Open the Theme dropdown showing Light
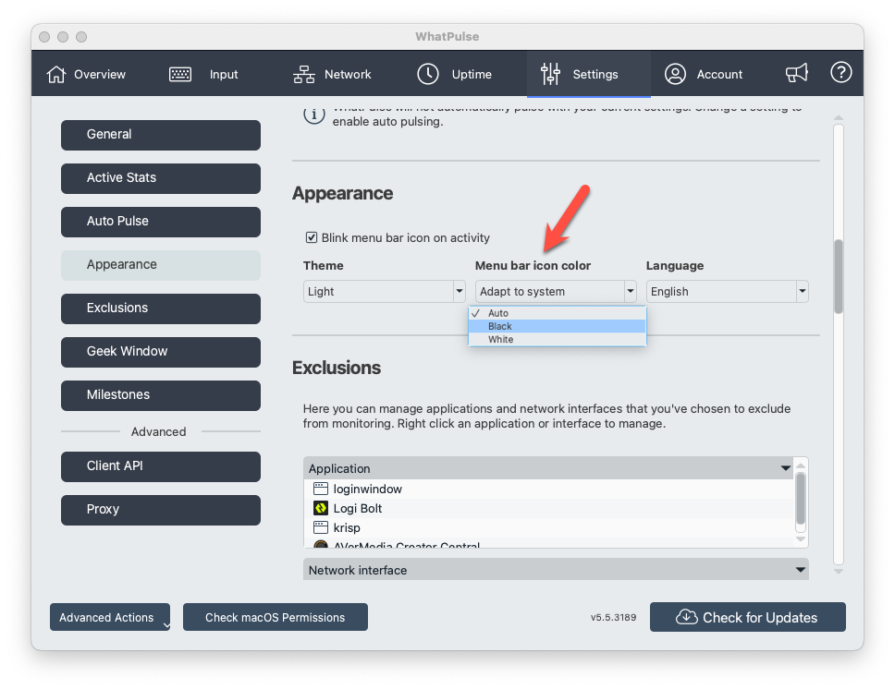 tap(384, 292)
